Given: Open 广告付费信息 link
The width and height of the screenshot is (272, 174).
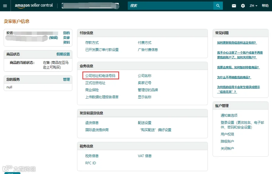Looking at the screenshot, I should point(148,50).
